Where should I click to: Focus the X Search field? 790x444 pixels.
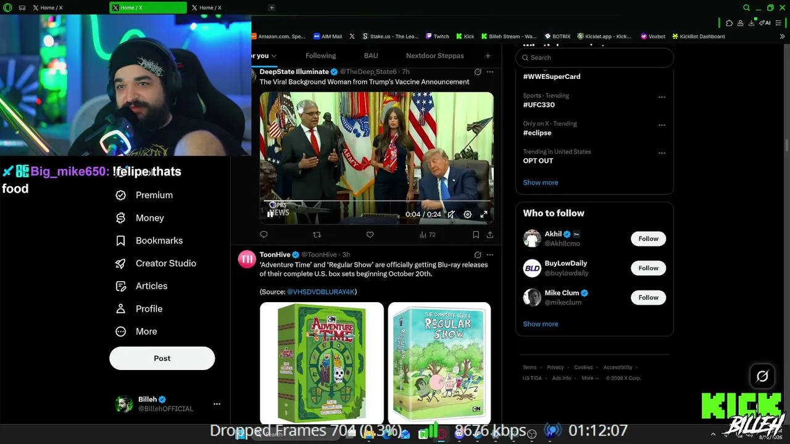[594, 57]
